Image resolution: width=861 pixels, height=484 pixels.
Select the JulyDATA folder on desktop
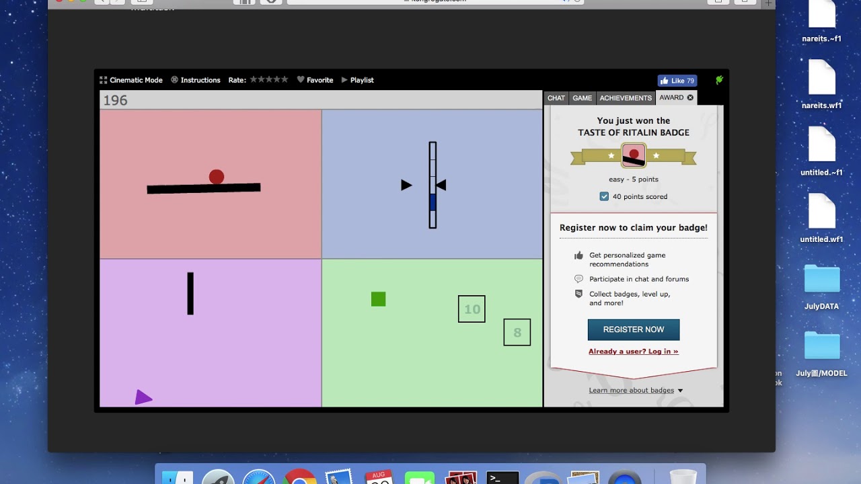tap(821, 286)
